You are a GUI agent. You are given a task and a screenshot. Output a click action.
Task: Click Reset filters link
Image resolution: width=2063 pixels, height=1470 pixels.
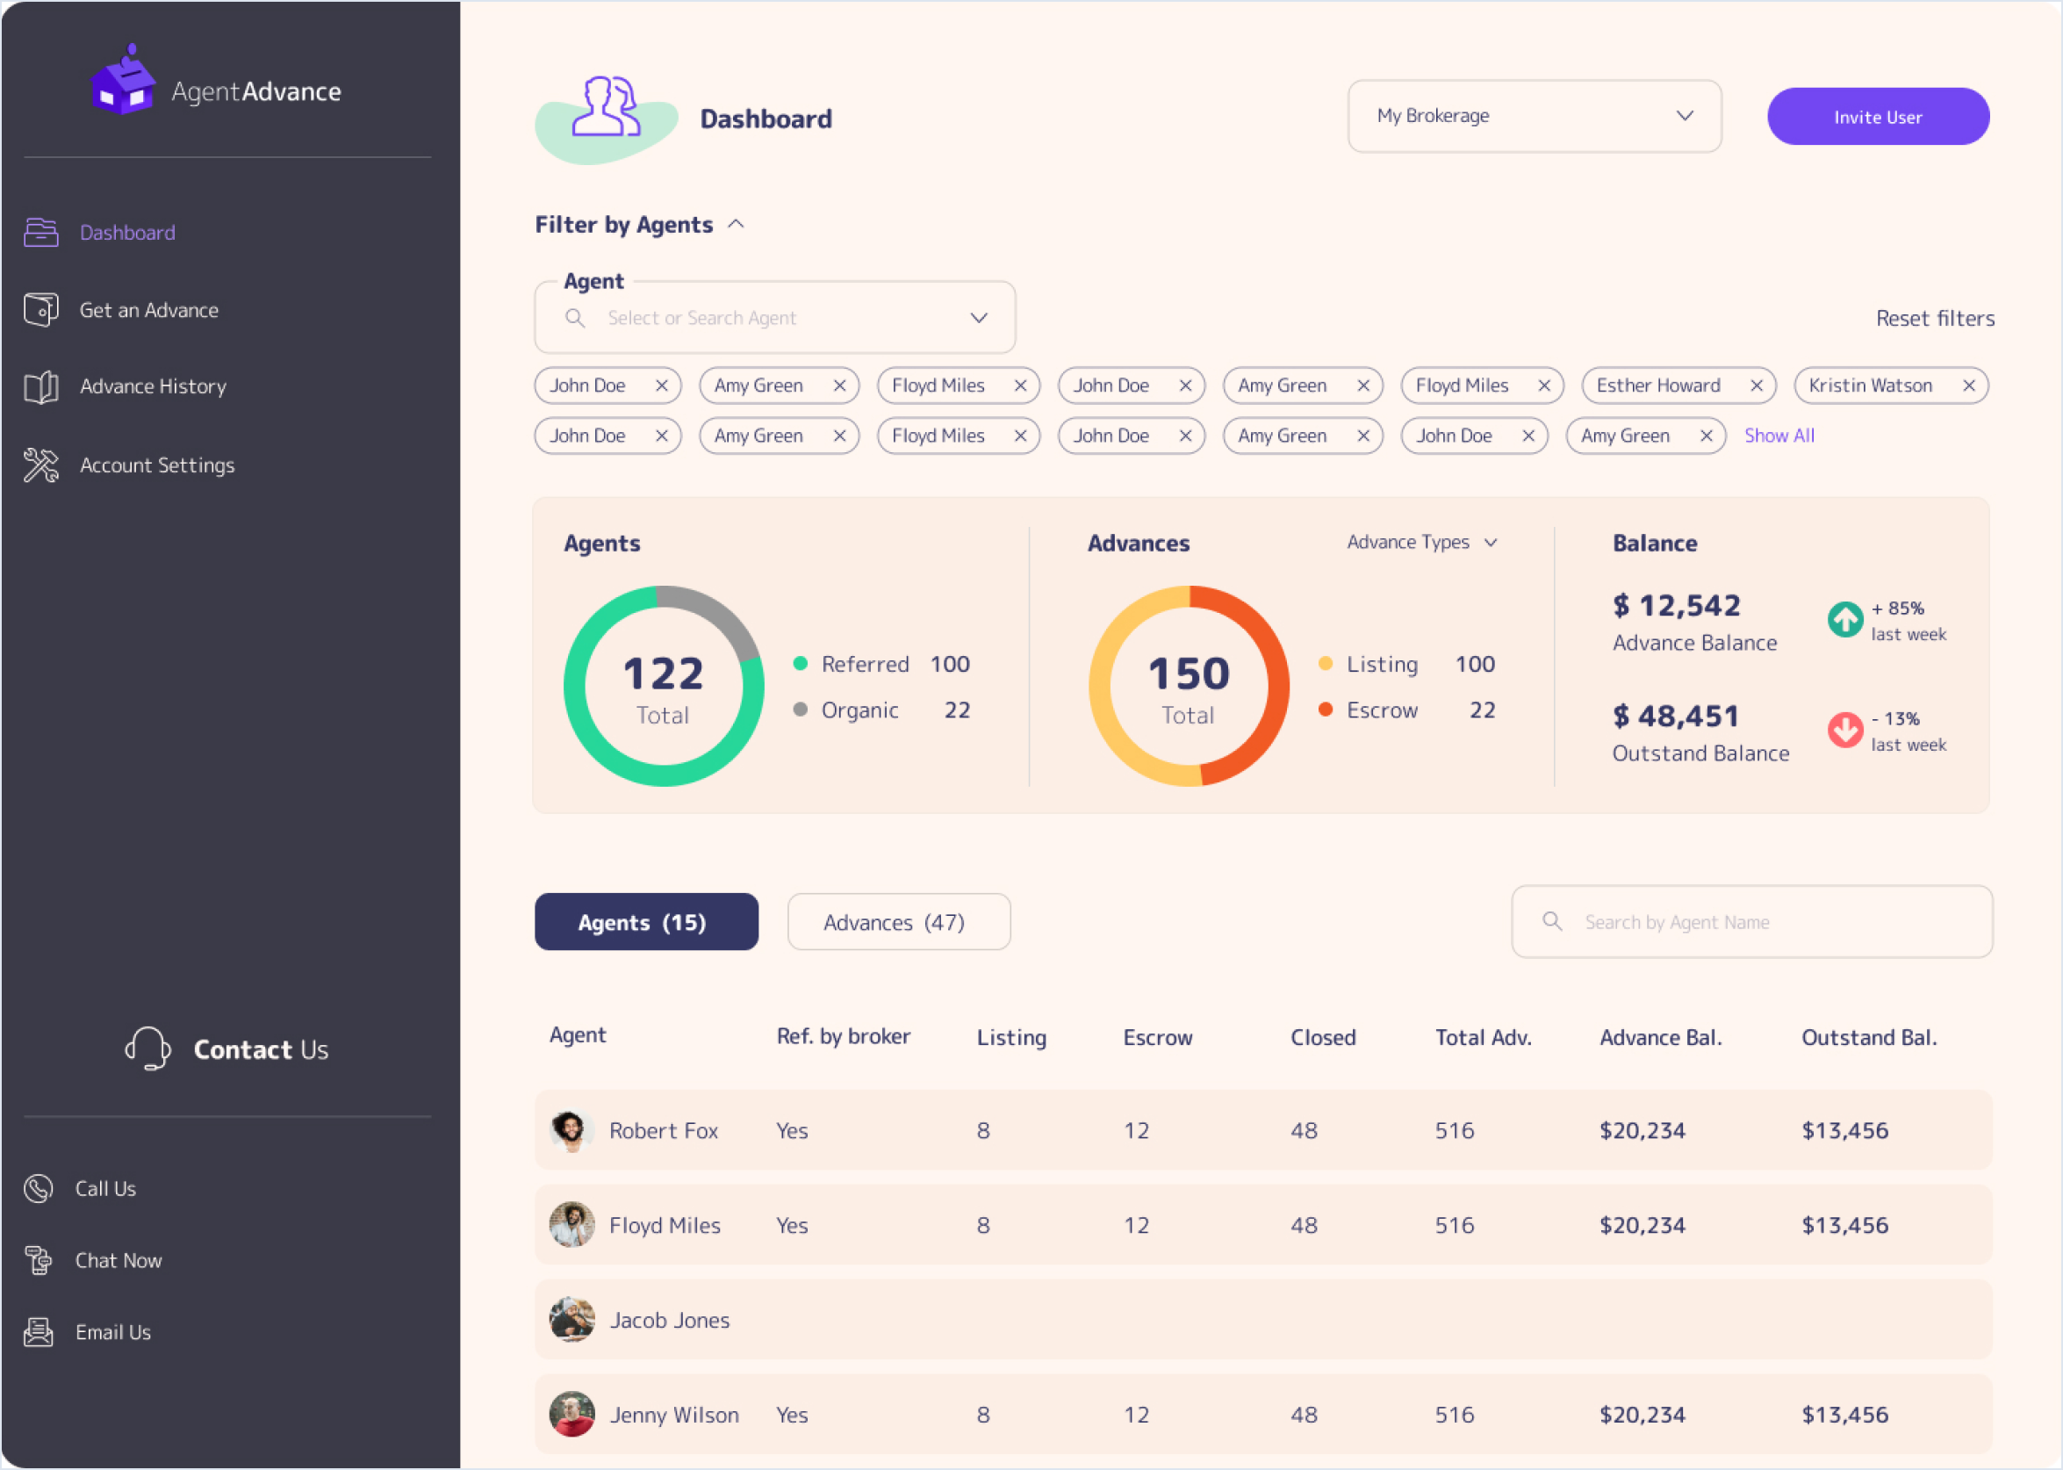point(1935,319)
